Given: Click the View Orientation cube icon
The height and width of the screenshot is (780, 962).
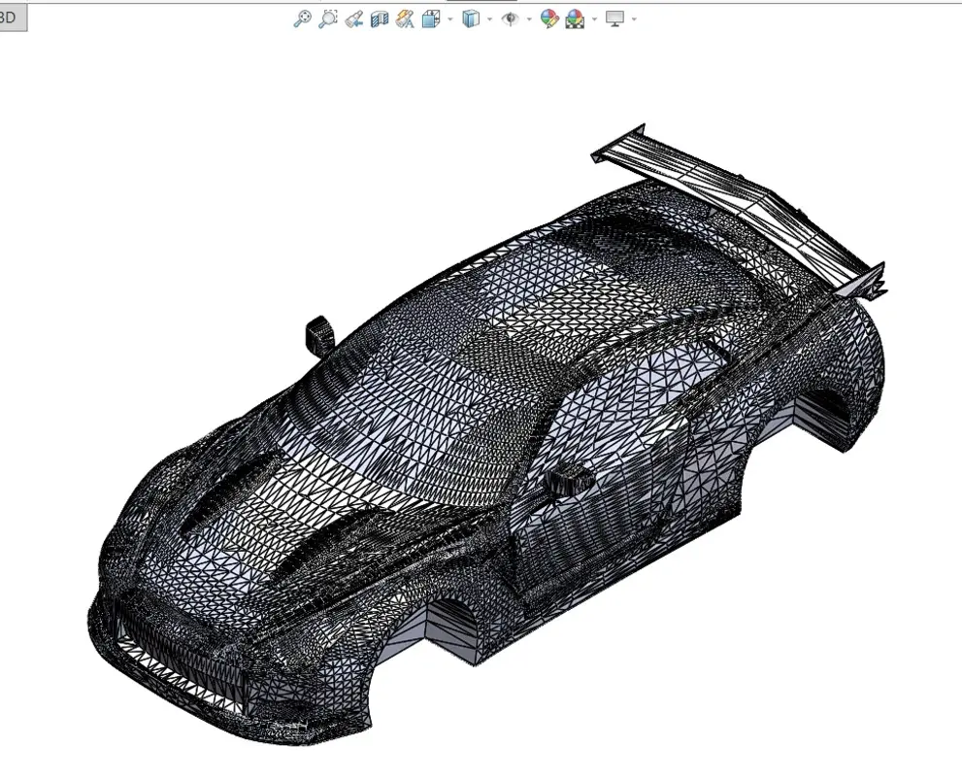Looking at the screenshot, I should 431,19.
